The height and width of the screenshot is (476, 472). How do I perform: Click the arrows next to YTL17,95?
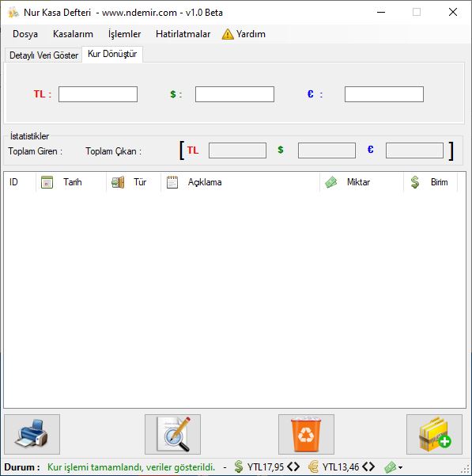tap(293, 466)
